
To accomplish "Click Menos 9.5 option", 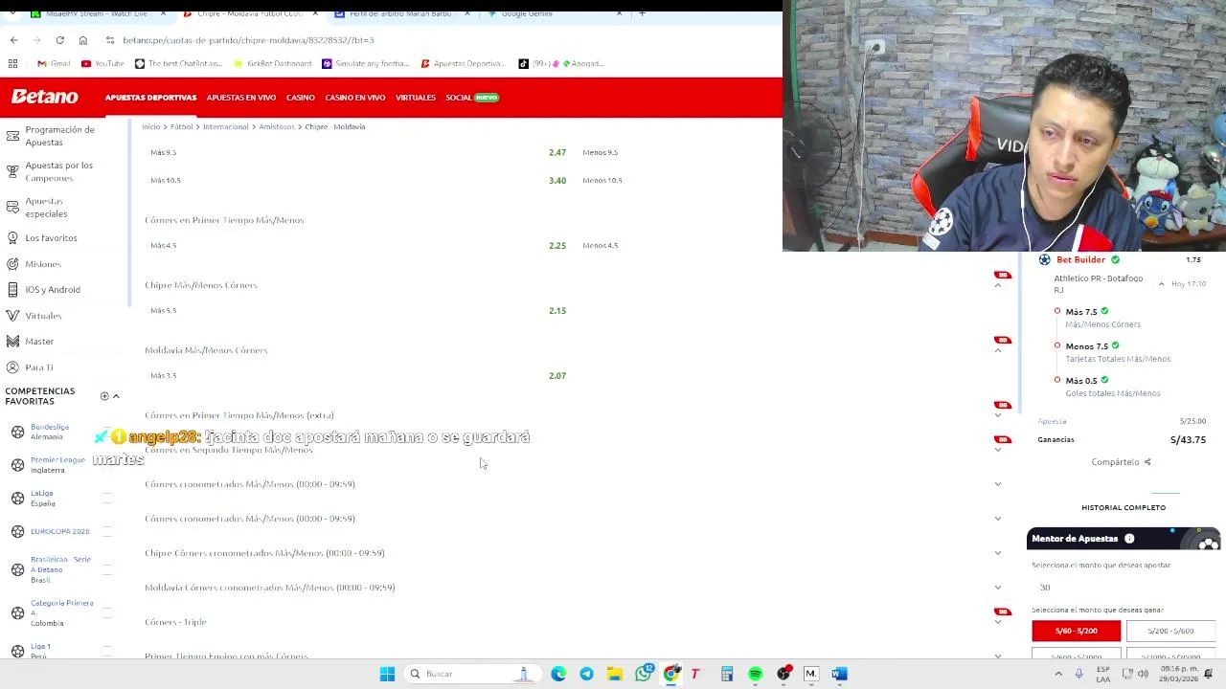I will [600, 152].
